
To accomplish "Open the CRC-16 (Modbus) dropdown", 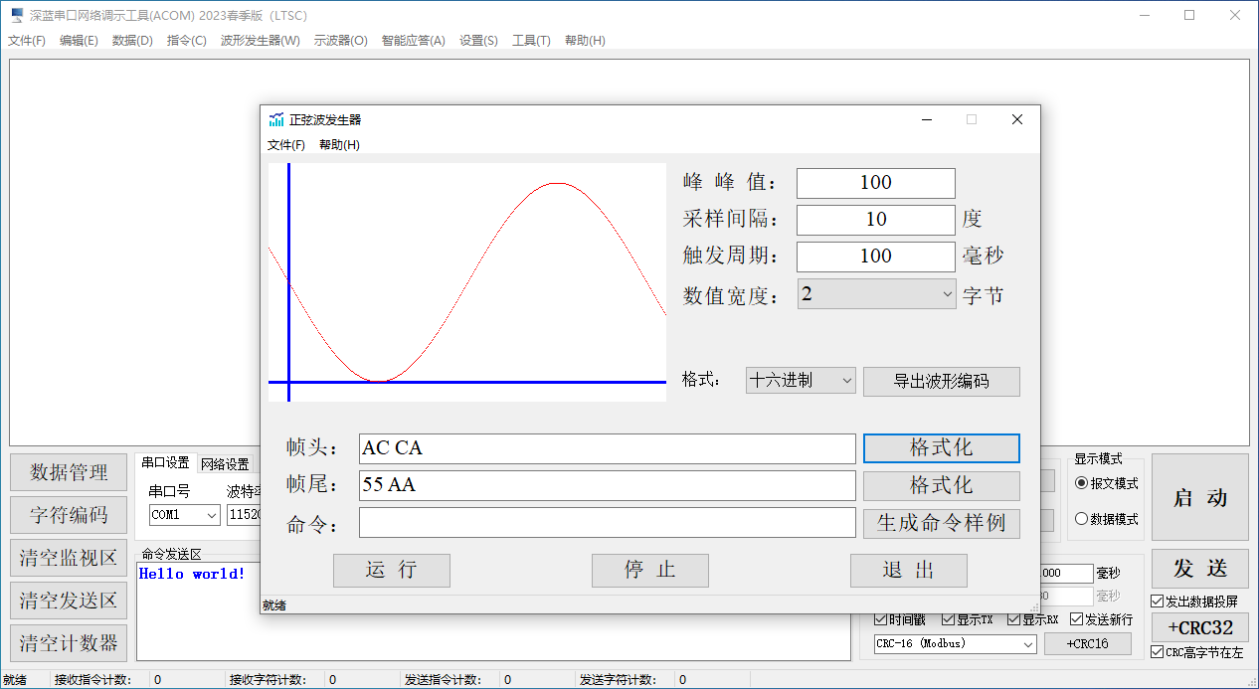I will 956,643.
